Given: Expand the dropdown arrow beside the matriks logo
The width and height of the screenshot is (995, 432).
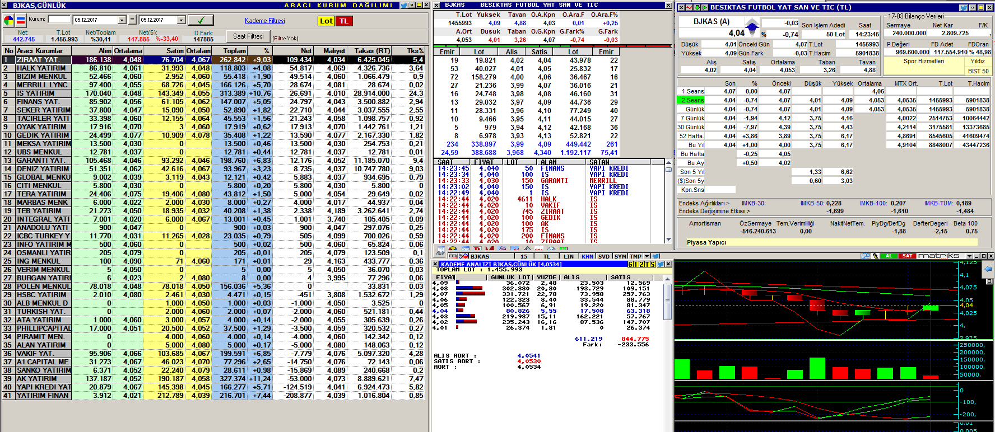Looking at the screenshot, I should (x=969, y=256).
